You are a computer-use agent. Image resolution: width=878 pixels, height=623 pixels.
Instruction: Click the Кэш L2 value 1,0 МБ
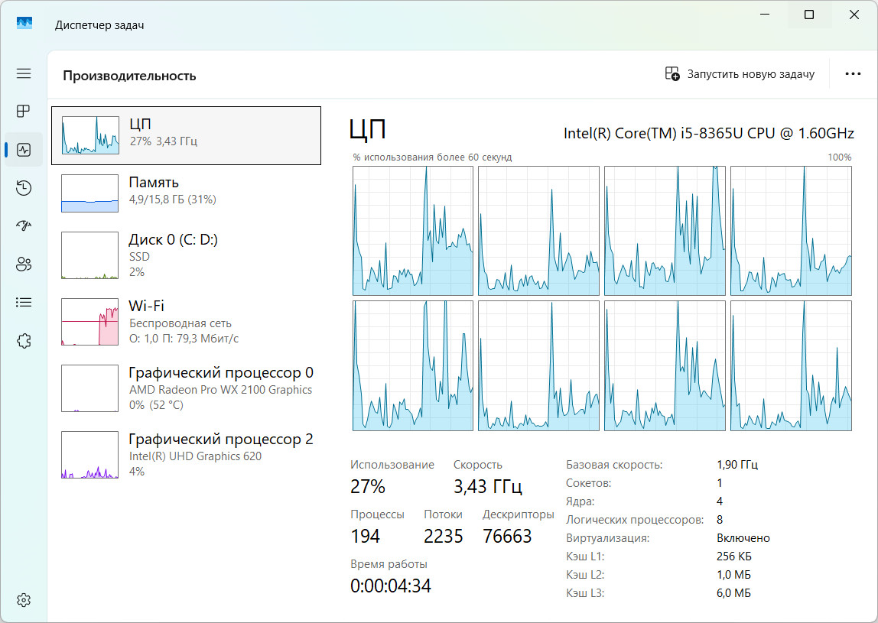[x=733, y=575]
